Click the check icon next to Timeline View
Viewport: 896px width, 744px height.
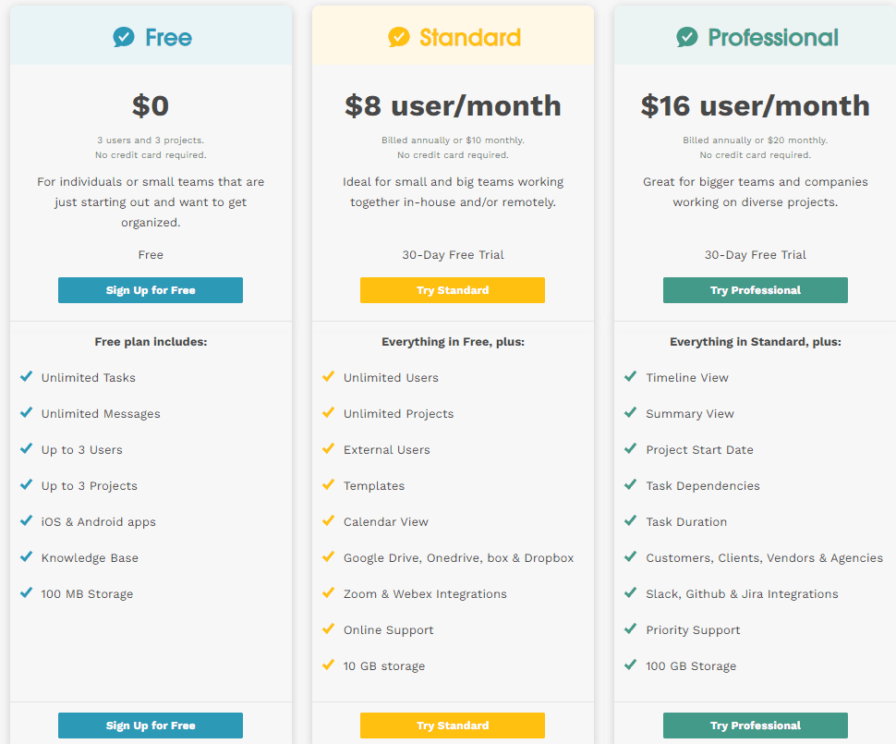pos(629,376)
